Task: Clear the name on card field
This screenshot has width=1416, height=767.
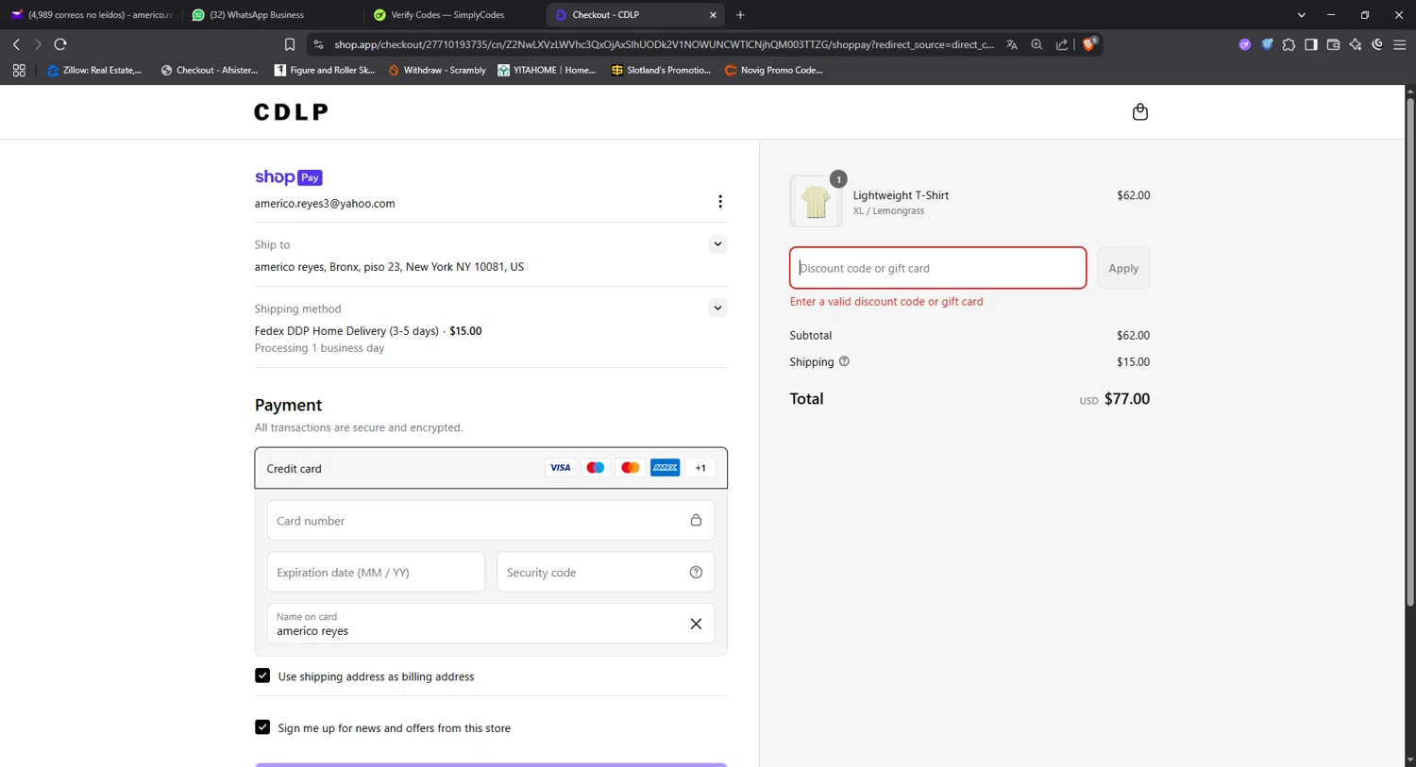Action: point(696,624)
